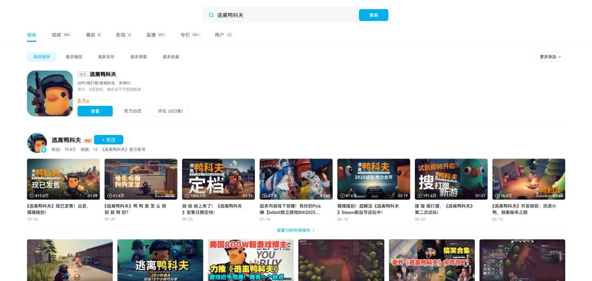Open the 02:19 试玩 video thumbnail
This screenshot has height=281, width=592.
click(374, 179)
